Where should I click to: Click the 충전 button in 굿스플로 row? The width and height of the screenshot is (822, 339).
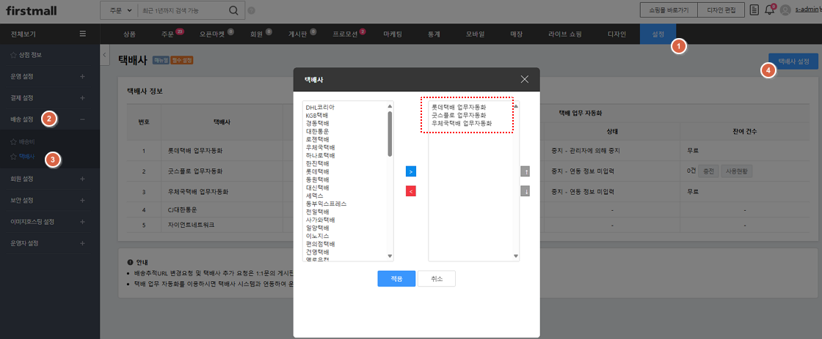pos(708,171)
